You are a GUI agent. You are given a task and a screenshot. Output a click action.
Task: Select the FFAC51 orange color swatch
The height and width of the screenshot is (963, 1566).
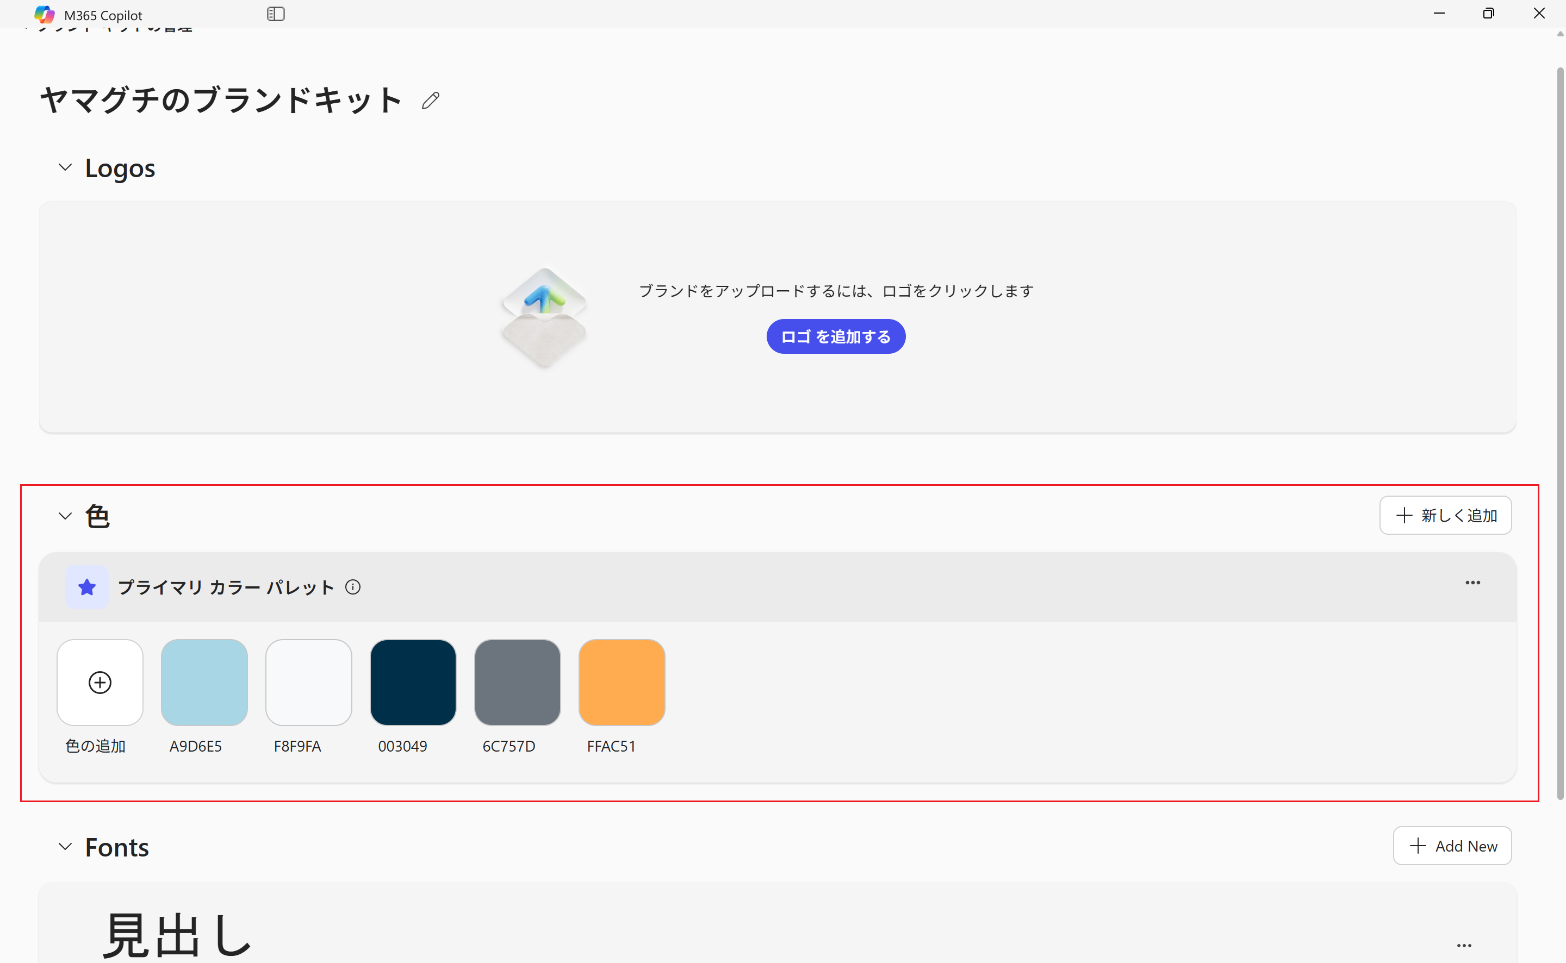(x=621, y=682)
